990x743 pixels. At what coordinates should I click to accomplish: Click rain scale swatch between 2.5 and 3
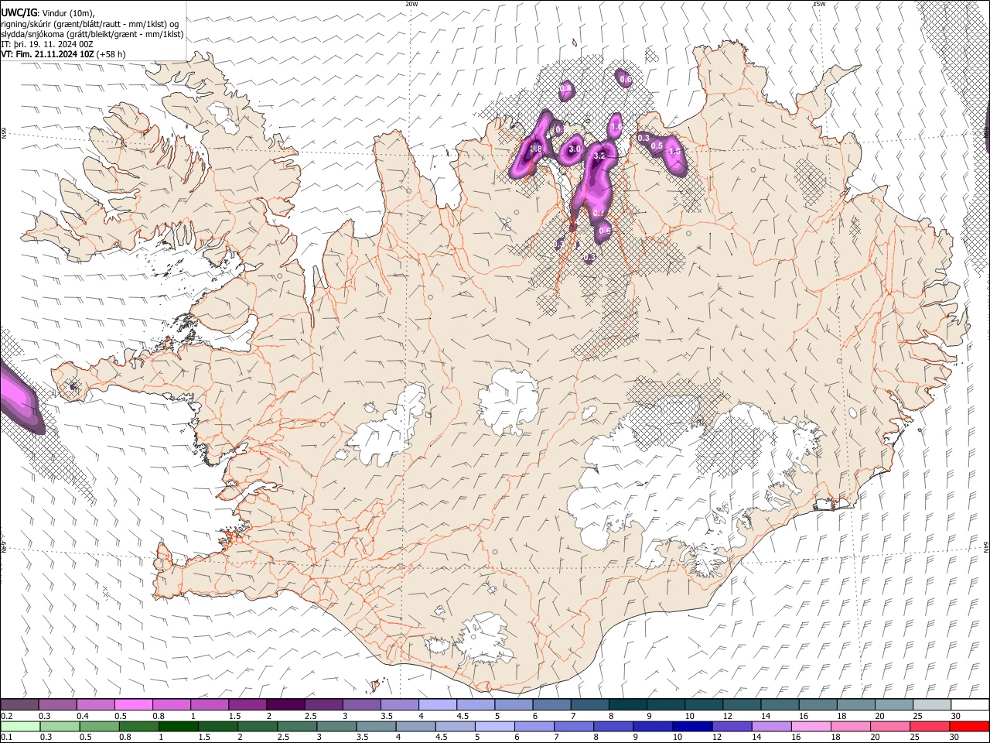click(x=296, y=726)
